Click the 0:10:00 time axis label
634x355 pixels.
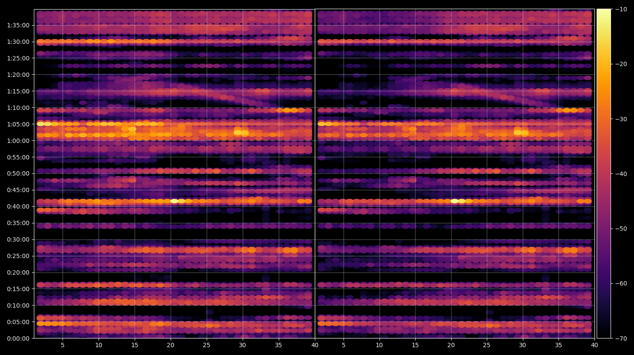(x=18, y=305)
